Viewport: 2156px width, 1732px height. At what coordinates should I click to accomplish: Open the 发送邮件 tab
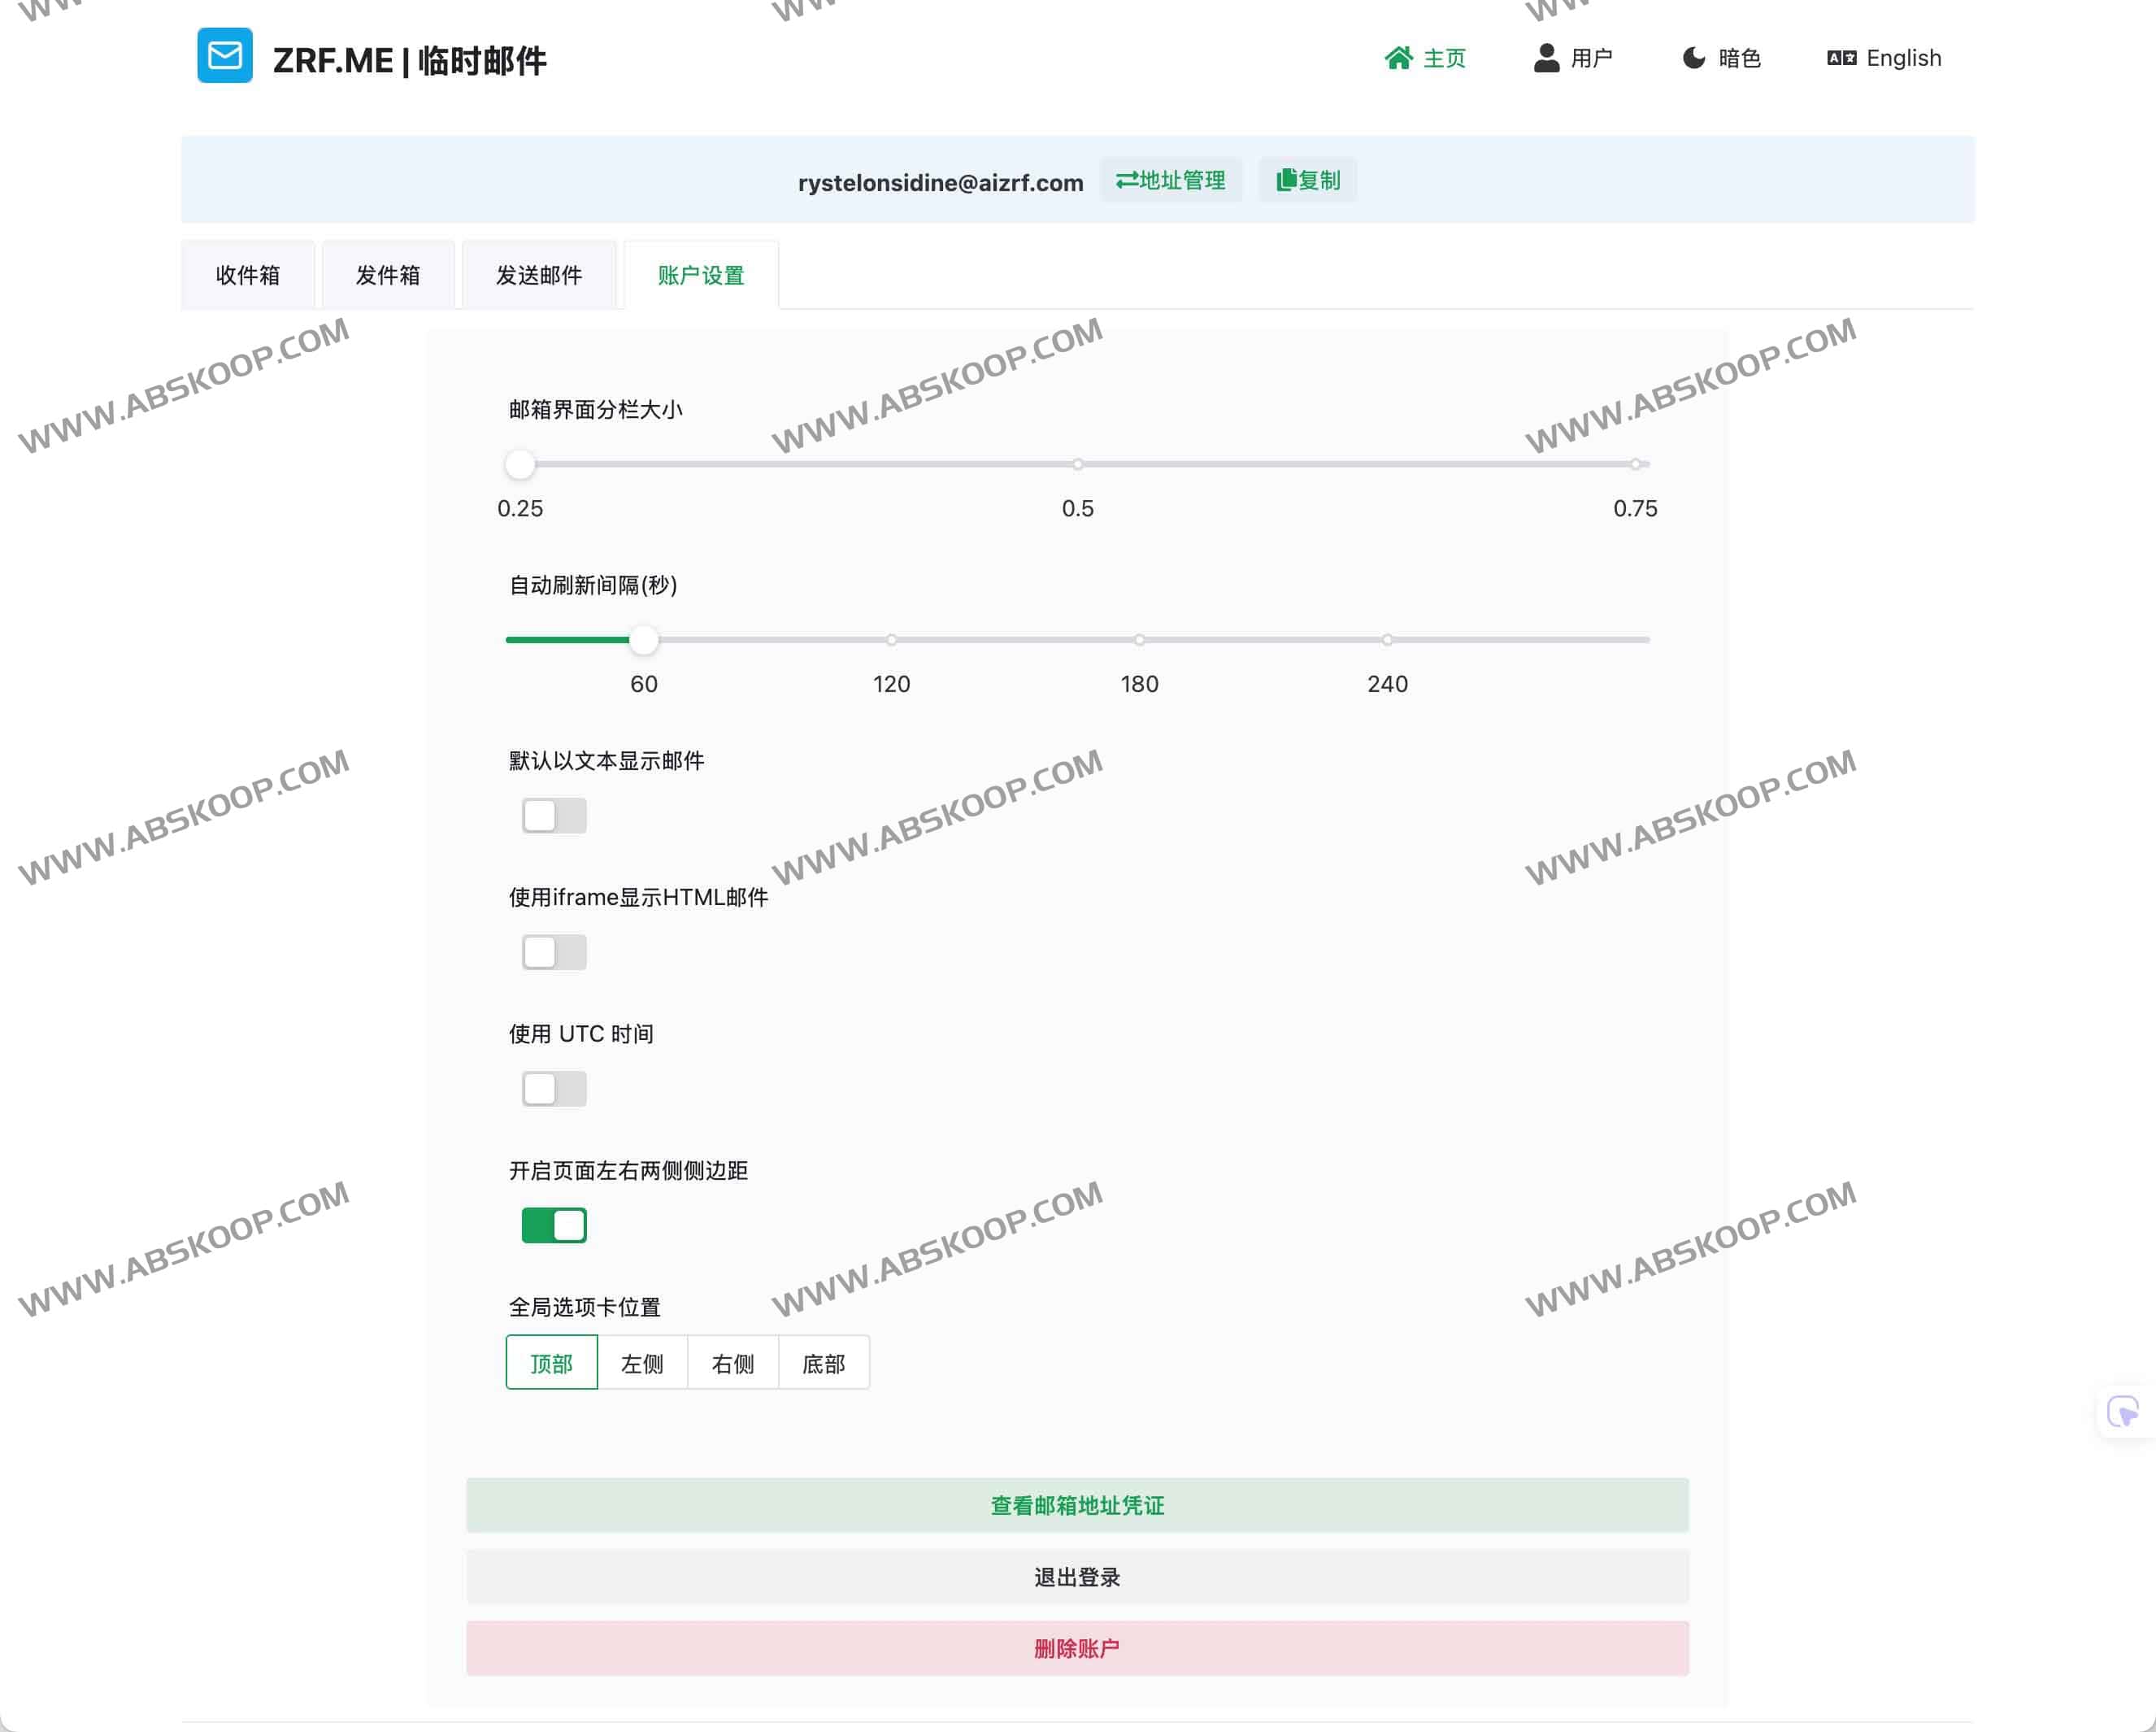(539, 275)
